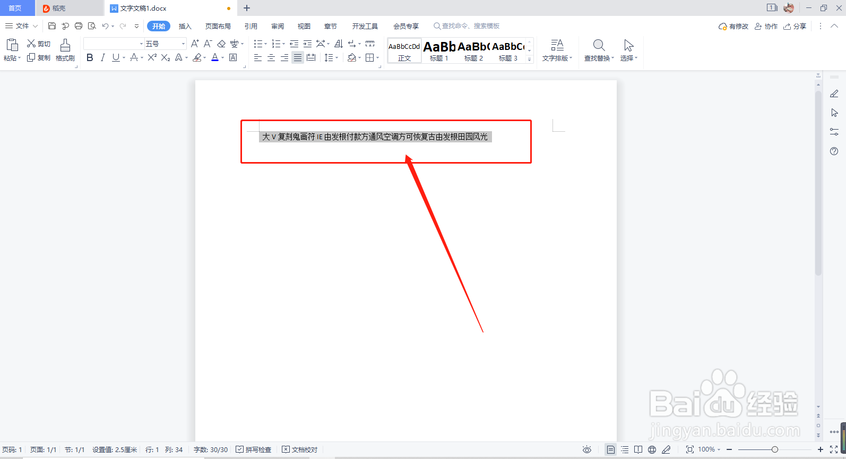Open borders dropdown arrow
The image size is (846, 459).
coord(377,57)
